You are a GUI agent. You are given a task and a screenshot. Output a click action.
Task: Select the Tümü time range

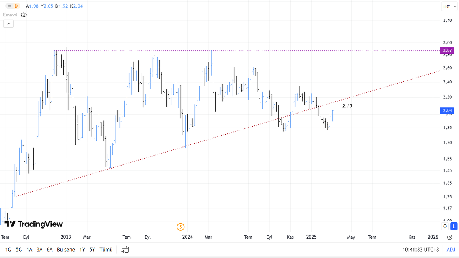pyautogui.click(x=106, y=249)
